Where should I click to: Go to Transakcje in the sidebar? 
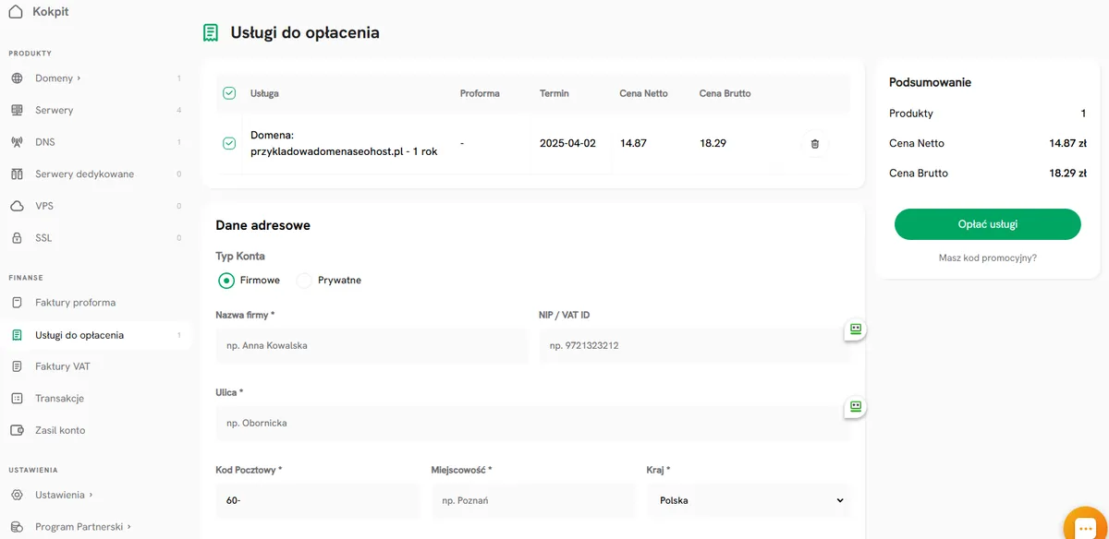[59, 399]
